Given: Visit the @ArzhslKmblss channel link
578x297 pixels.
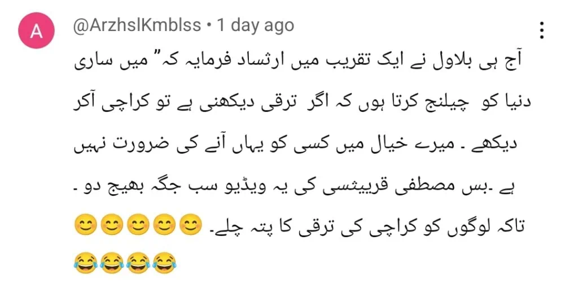Looking at the screenshot, I should [x=137, y=25].
